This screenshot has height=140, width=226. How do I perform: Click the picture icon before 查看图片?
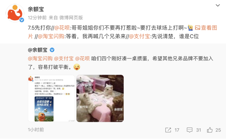tap(197, 28)
